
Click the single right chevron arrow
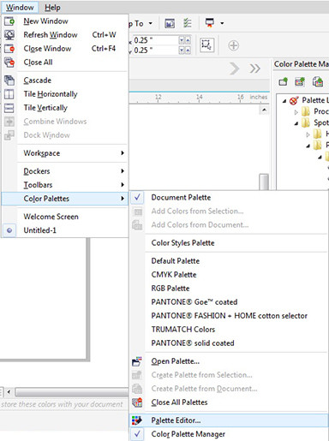tap(234, 69)
